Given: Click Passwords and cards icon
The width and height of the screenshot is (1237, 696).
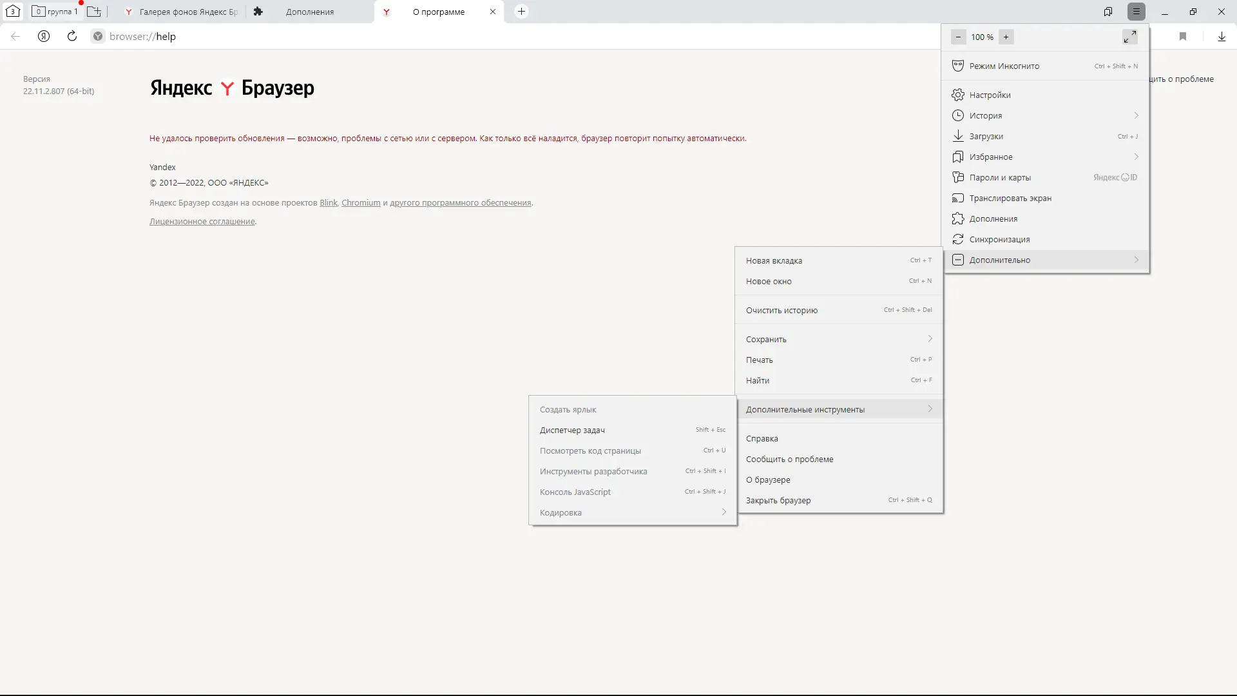Looking at the screenshot, I should point(958,177).
